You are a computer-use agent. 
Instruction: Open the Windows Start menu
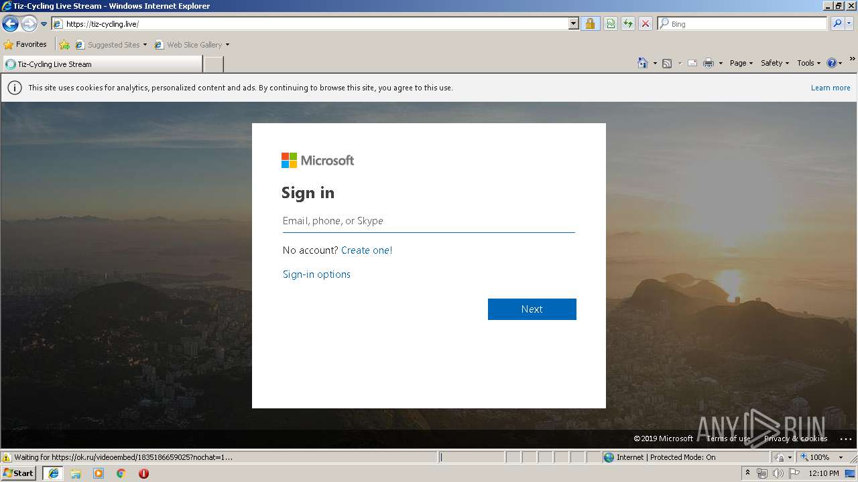coord(19,473)
